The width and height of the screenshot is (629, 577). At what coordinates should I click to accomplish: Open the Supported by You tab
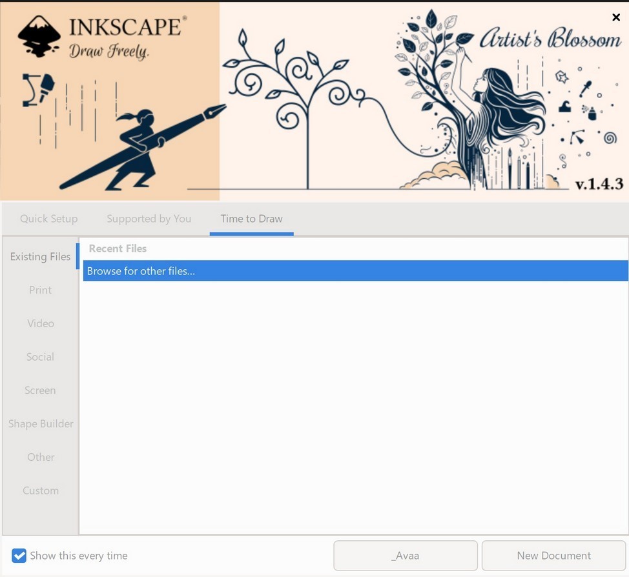(149, 219)
